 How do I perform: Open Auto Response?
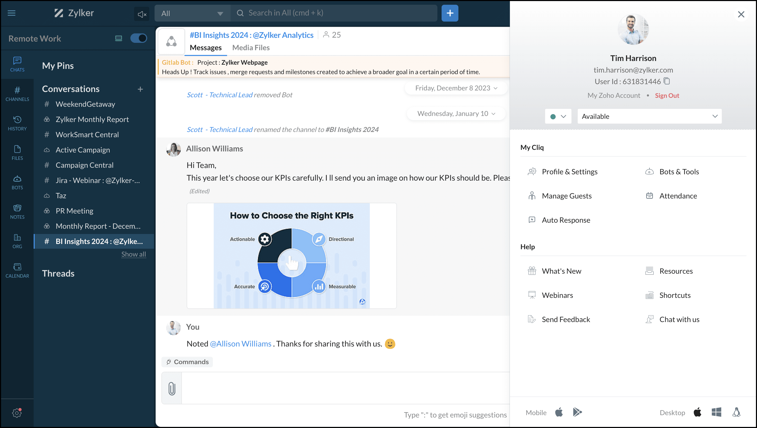(559, 220)
